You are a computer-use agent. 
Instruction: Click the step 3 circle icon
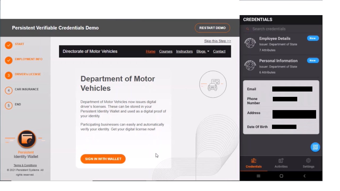tap(8, 76)
